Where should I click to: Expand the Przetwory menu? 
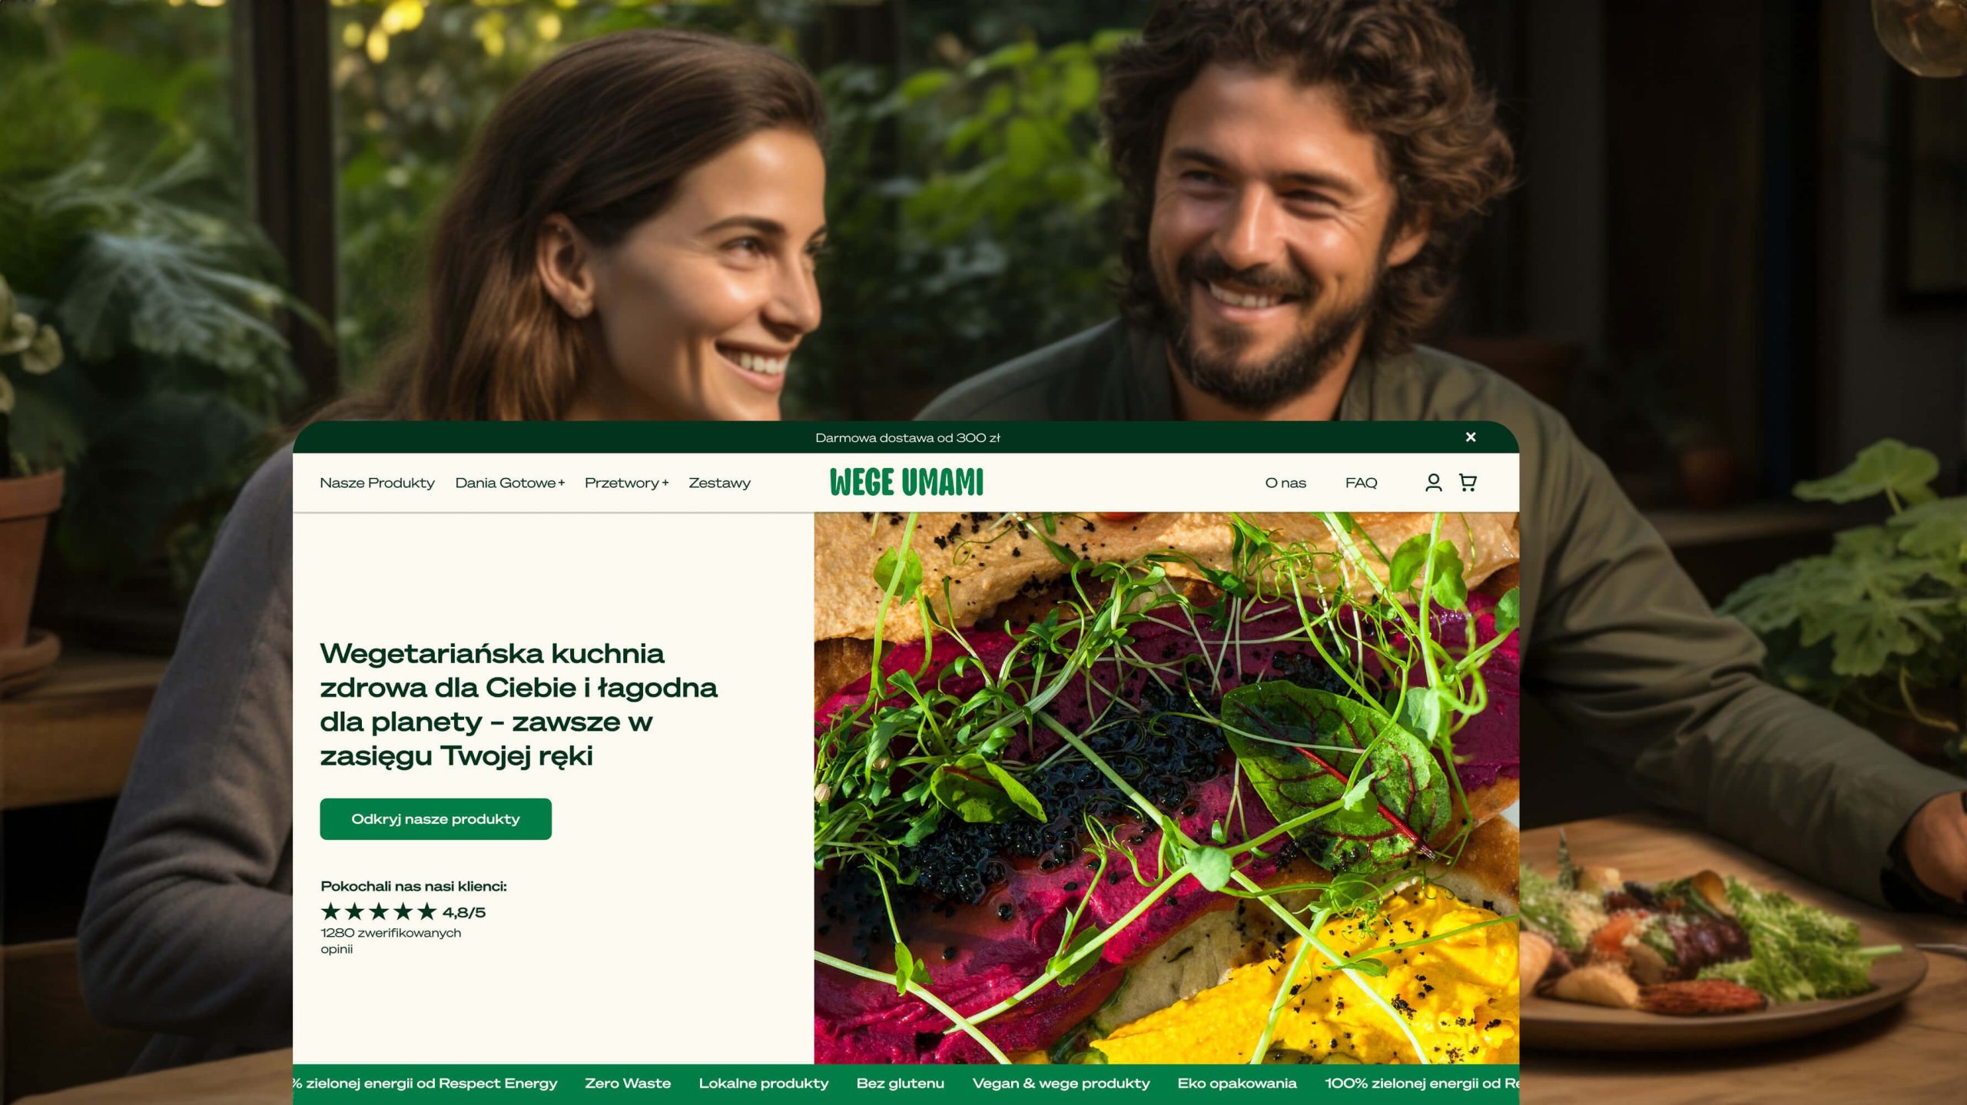pyautogui.click(x=627, y=483)
